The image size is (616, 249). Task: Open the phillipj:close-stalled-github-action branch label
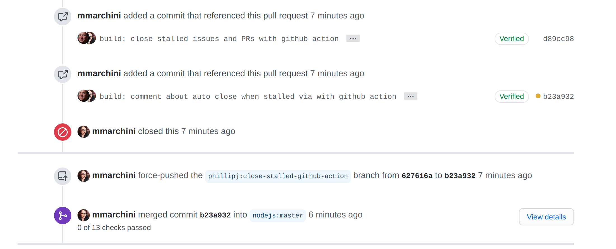[x=278, y=176]
